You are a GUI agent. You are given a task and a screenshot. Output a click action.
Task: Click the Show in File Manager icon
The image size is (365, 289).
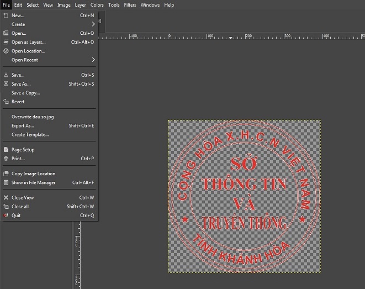[x=6, y=182]
